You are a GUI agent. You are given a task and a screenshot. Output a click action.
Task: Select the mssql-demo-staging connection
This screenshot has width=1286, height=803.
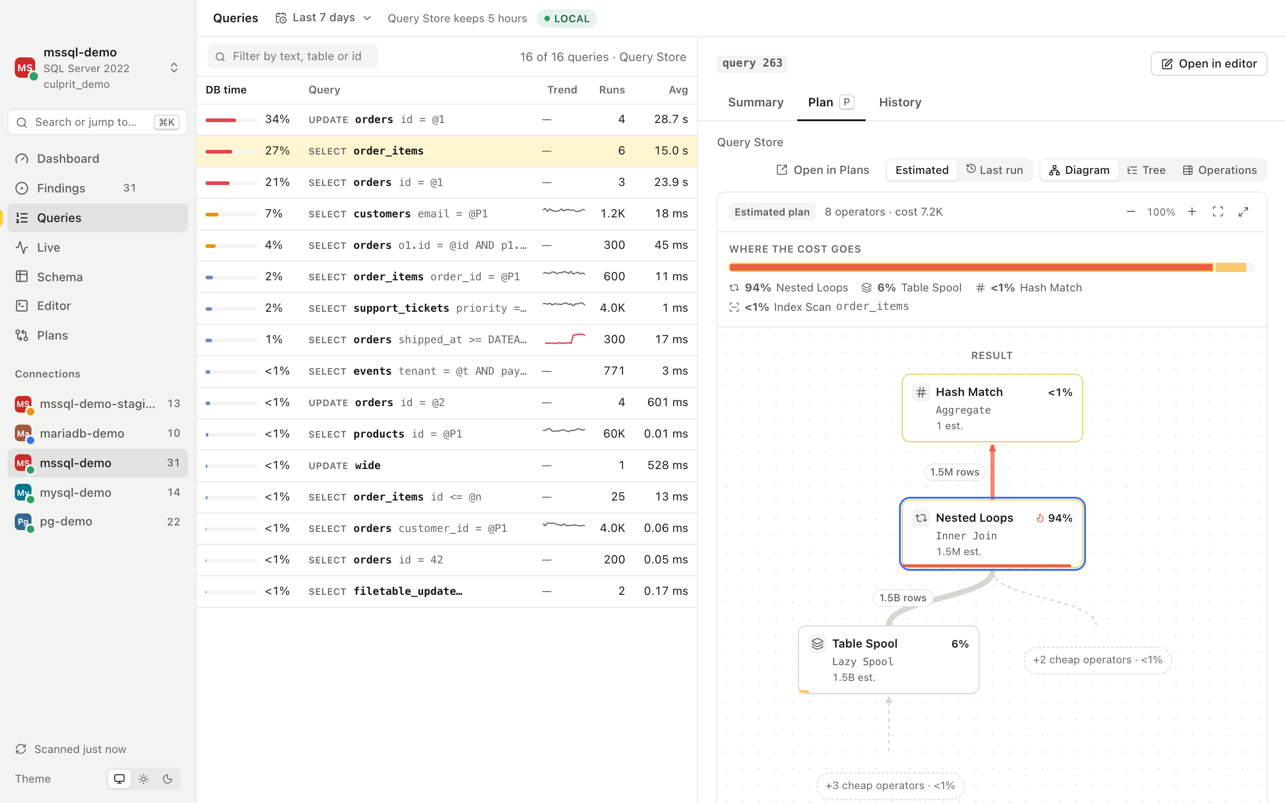[x=97, y=404]
